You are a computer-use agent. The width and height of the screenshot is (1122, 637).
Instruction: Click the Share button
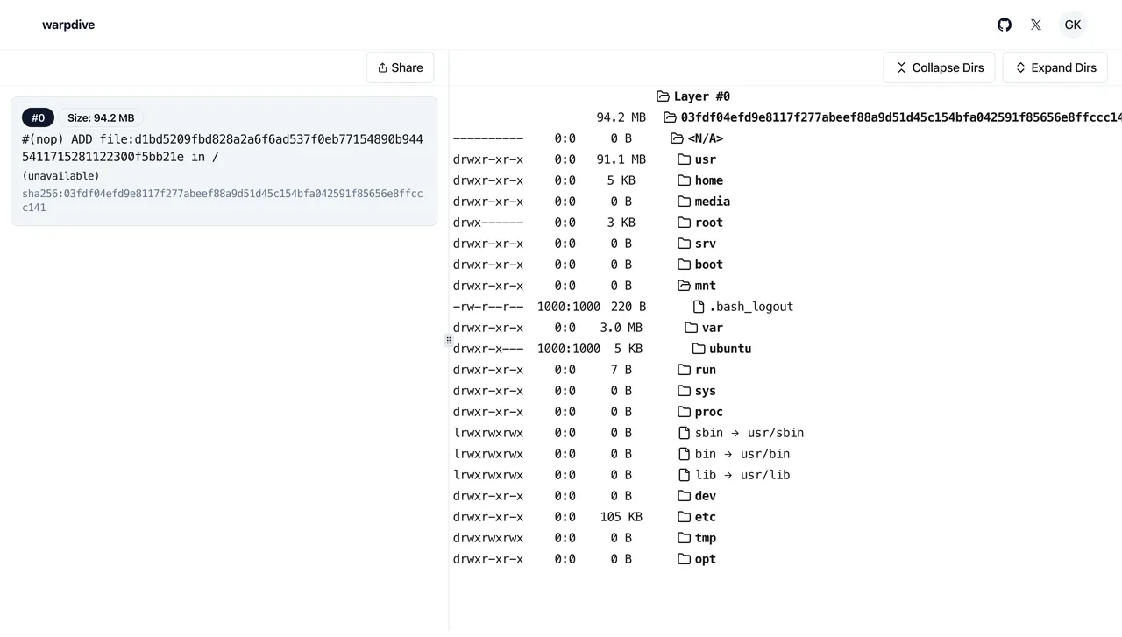click(x=400, y=67)
